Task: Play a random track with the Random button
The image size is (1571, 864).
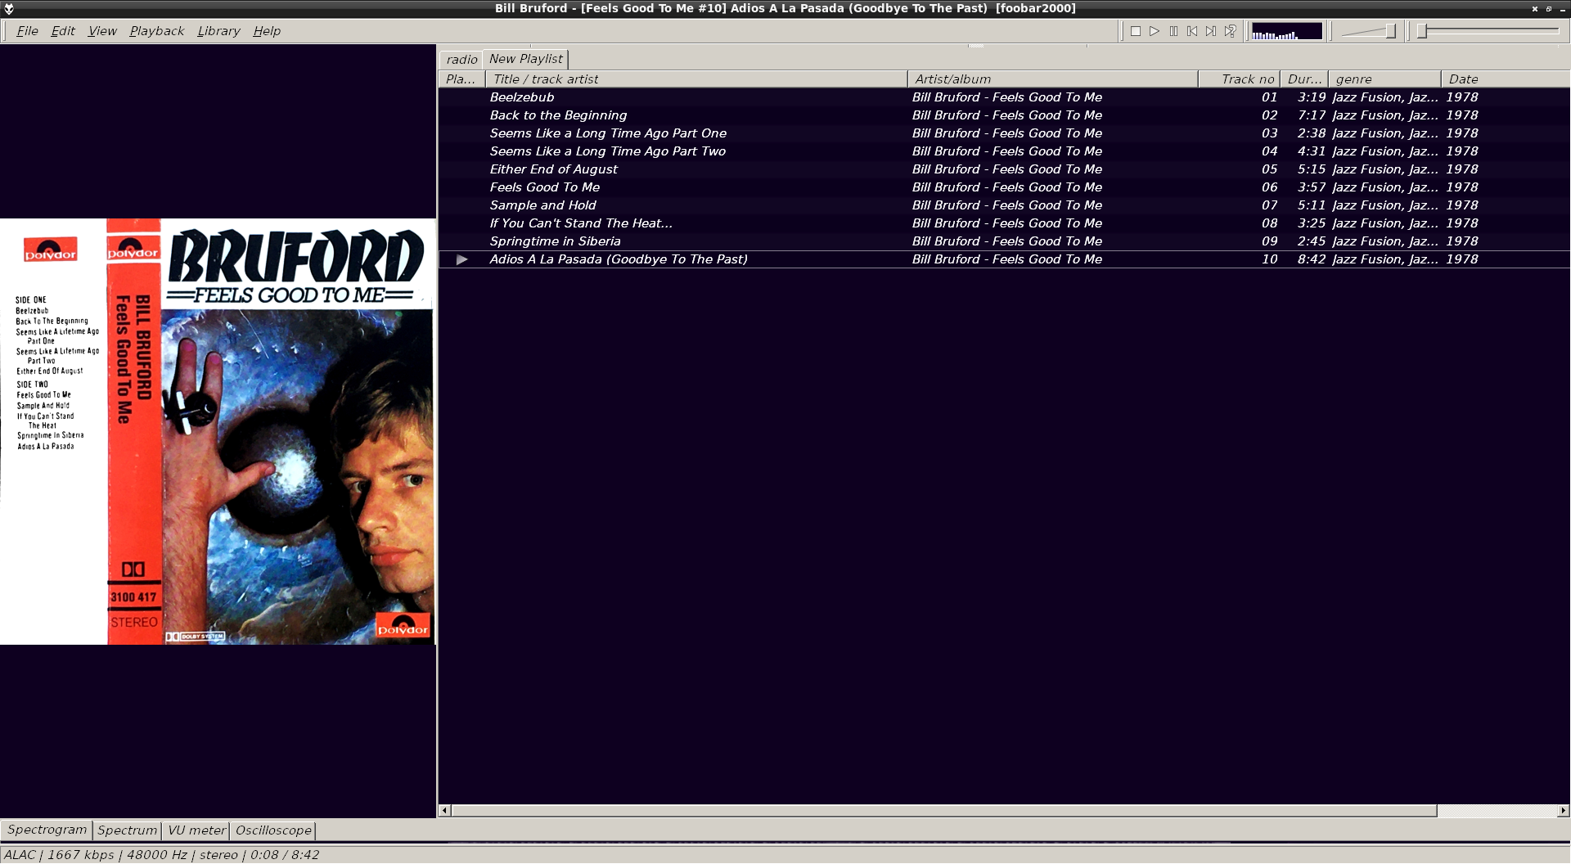Action: pos(1230,31)
